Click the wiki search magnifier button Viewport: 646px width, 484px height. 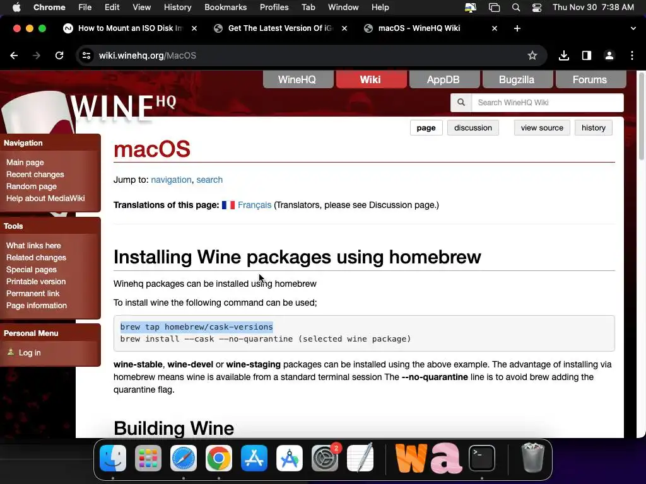pos(461,103)
